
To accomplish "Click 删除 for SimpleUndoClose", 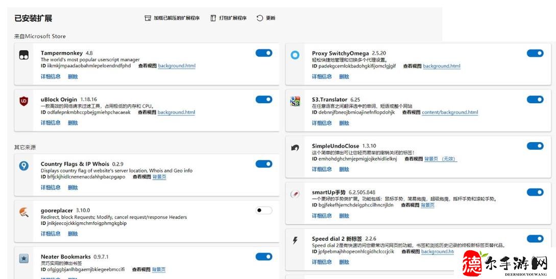I will (344, 170).
